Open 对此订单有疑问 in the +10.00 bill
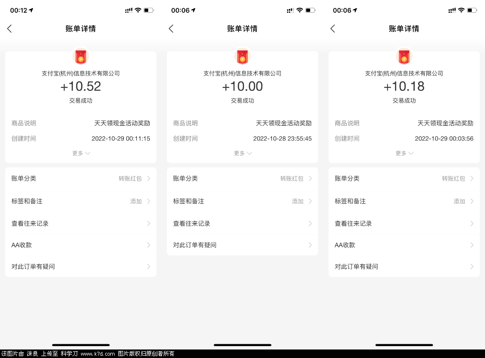This screenshot has width=485, height=358. pos(242,245)
